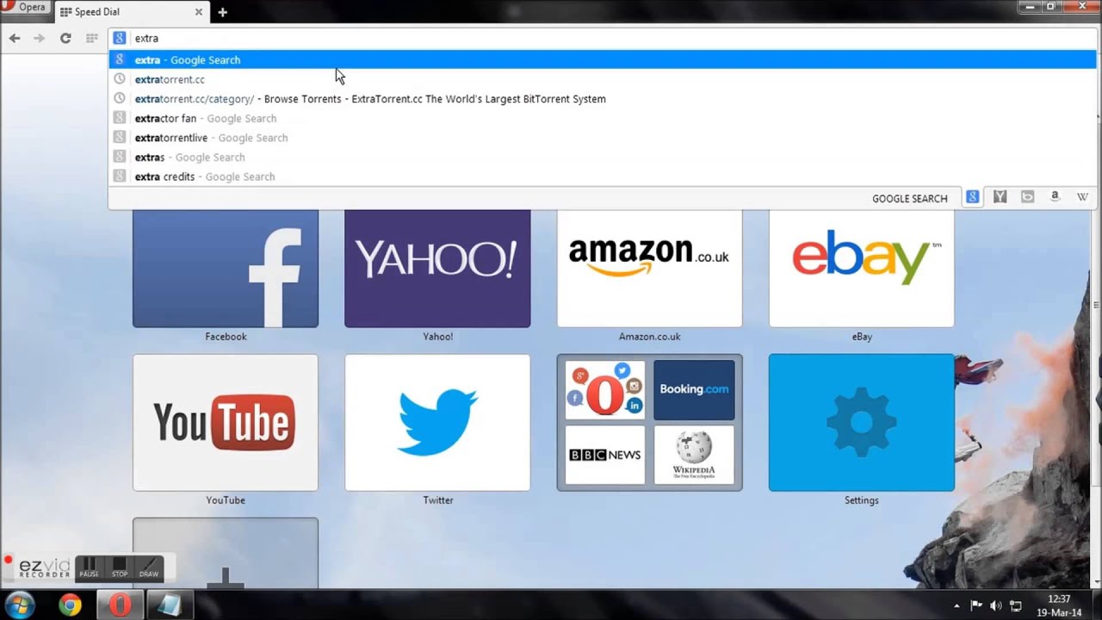Select Amazon search engine icon

pos(1055,197)
